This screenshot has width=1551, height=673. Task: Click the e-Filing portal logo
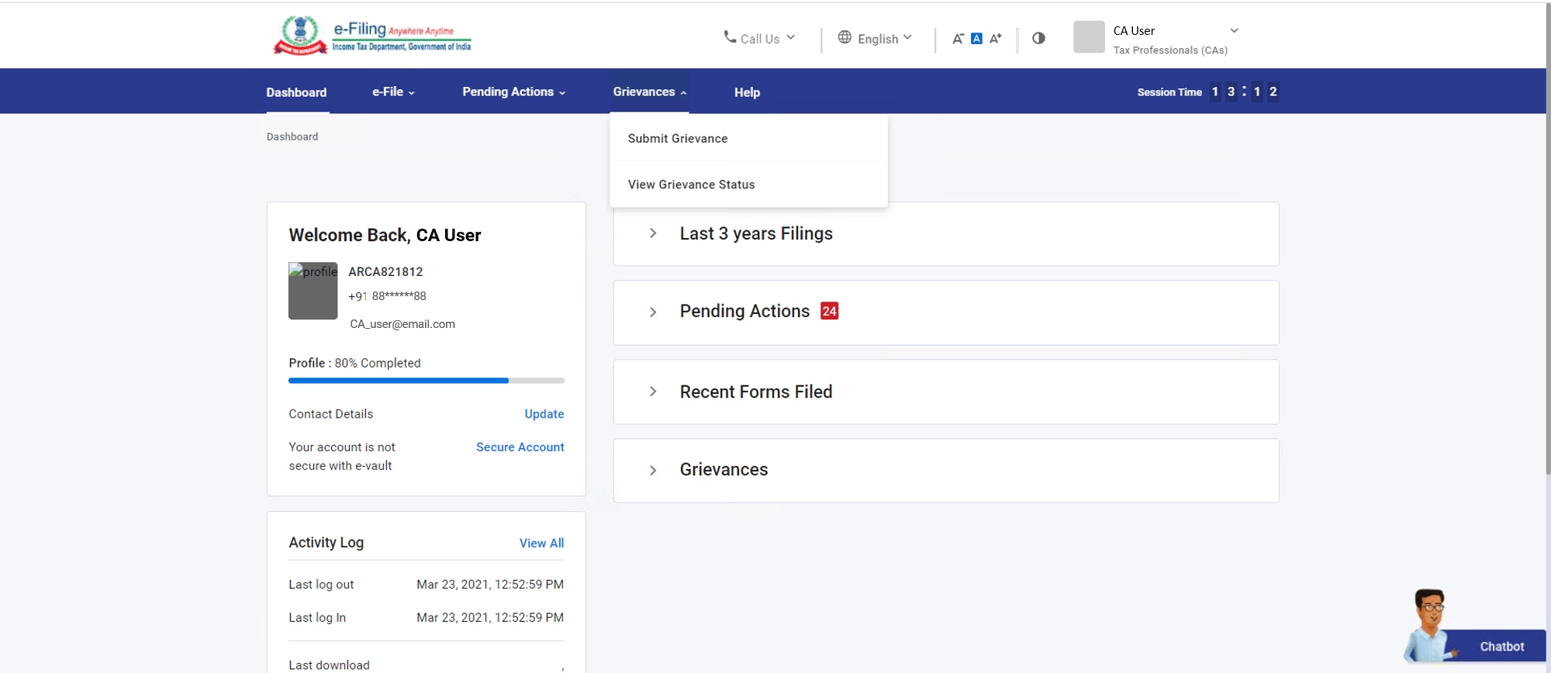point(372,36)
